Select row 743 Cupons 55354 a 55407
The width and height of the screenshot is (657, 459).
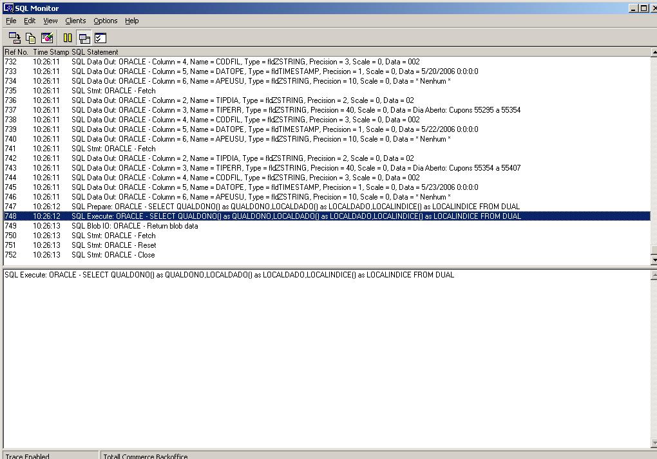tap(327, 167)
